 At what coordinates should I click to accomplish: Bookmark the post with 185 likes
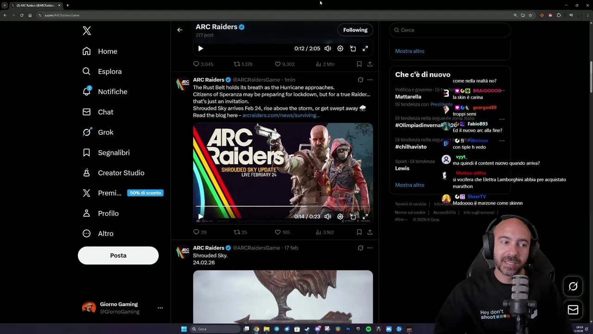(359, 232)
